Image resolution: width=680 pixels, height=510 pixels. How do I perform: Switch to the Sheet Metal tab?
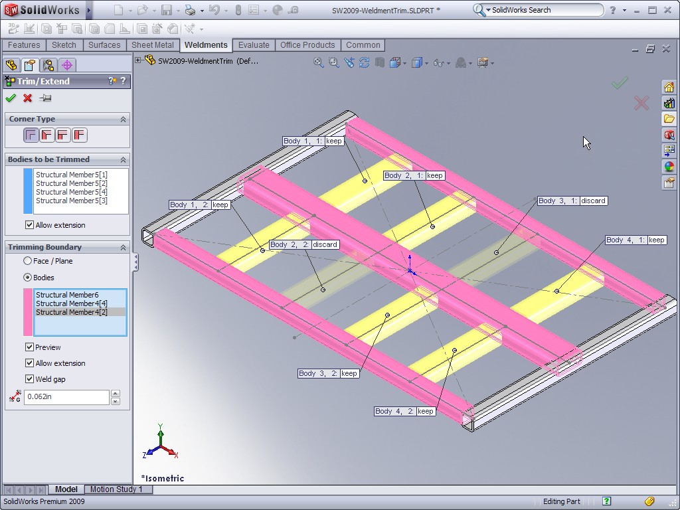click(x=153, y=45)
